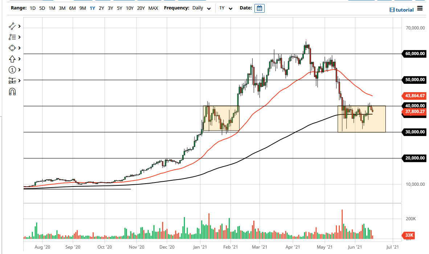Expand the trendline tool submenu chevron
The height and width of the screenshot is (254, 429).
coord(19,26)
